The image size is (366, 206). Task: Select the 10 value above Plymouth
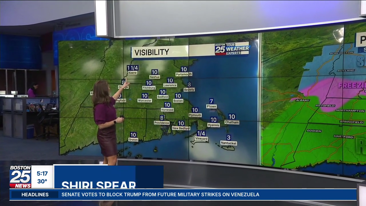click(195, 110)
